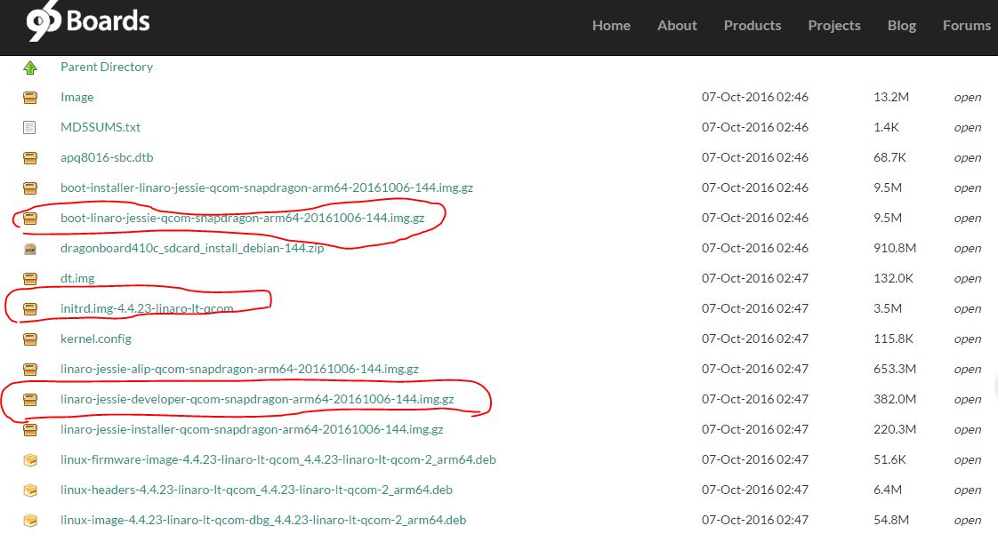
Task: Click open for the linux-image dbg row
Action: [968, 520]
